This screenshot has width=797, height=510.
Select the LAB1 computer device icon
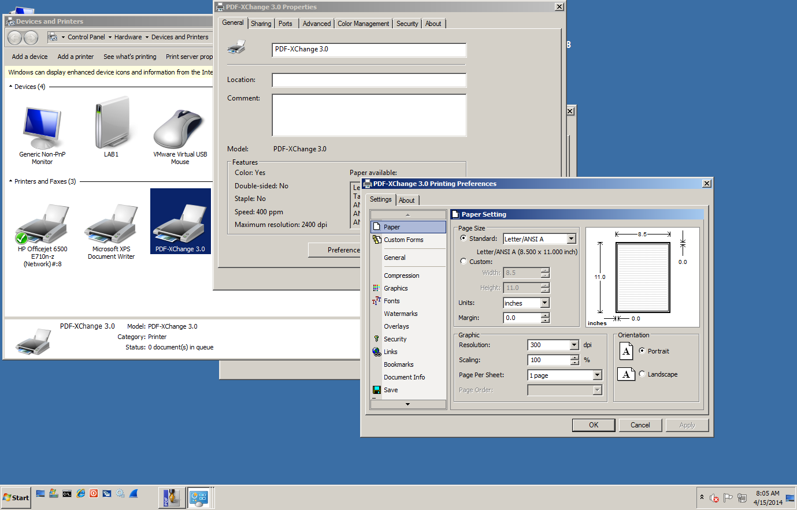[112, 123]
